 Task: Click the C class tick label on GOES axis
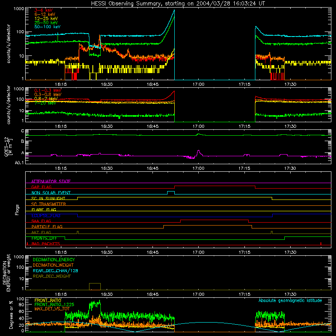(x=23, y=131)
